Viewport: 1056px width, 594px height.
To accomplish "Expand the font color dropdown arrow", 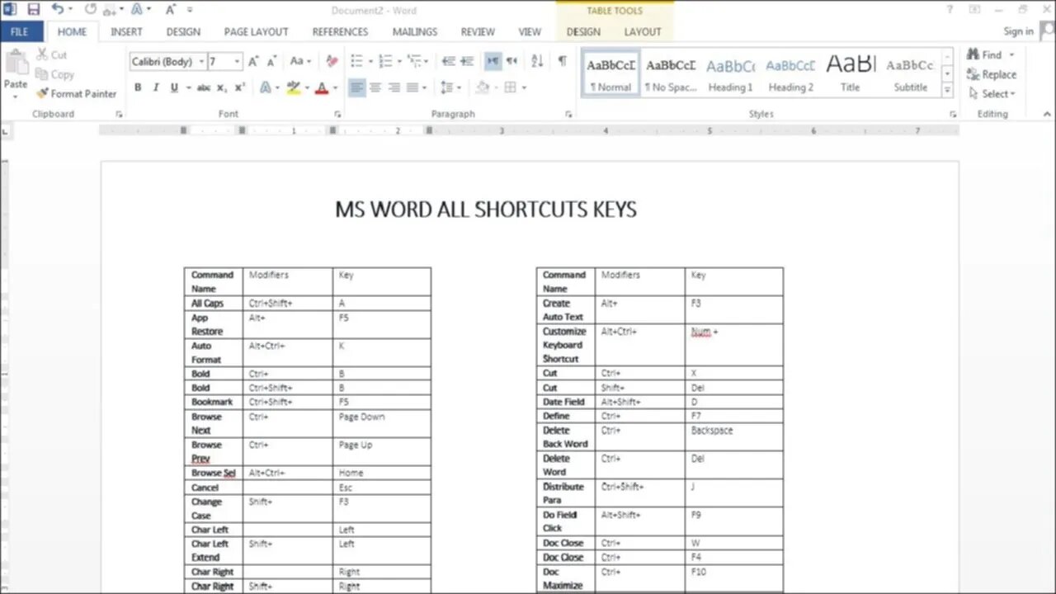I will pos(337,87).
